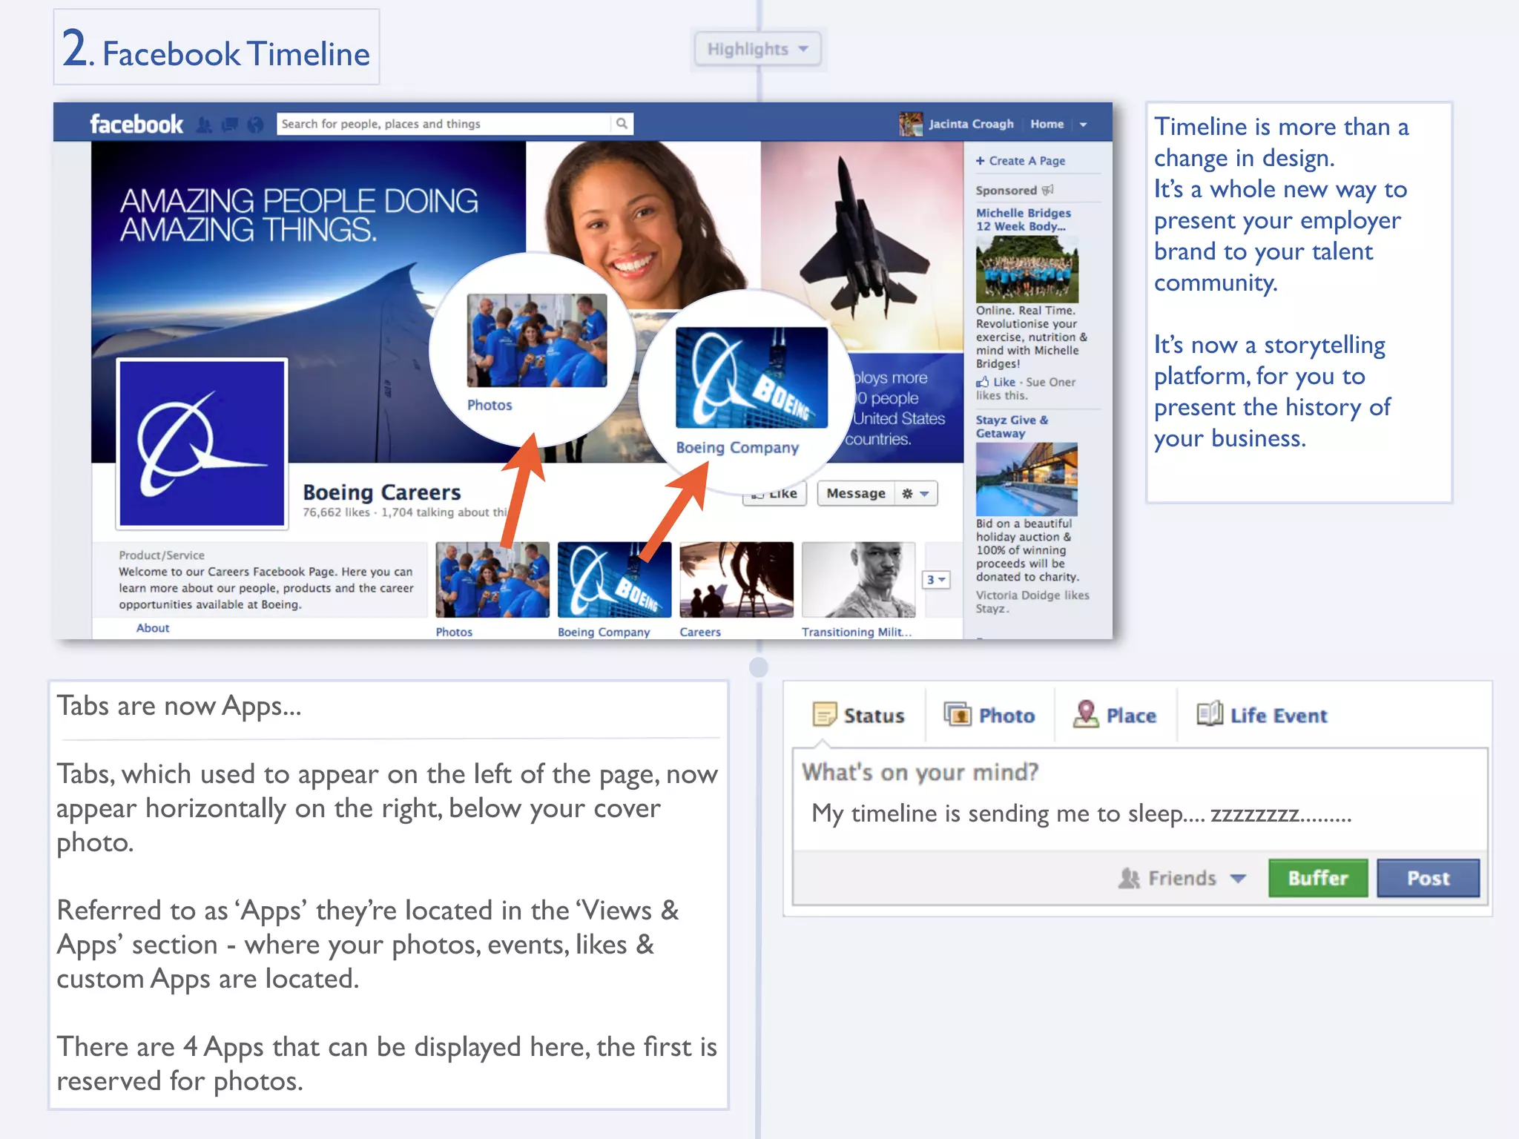1519x1139 pixels.
Task: Click the Sponsored megaphone icon
Action: coord(1047,190)
